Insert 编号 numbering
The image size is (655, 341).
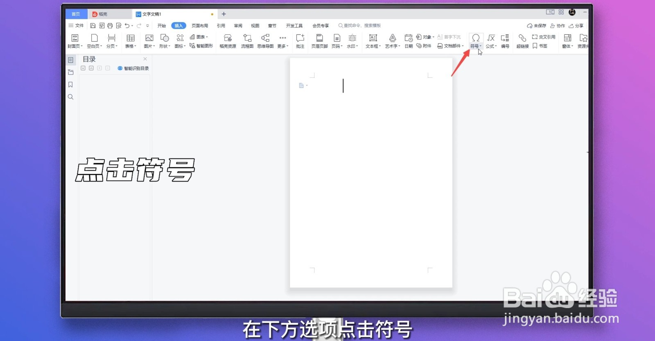click(505, 41)
